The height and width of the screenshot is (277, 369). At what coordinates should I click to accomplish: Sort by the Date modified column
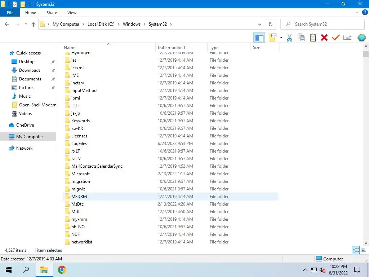click(181, 47)
